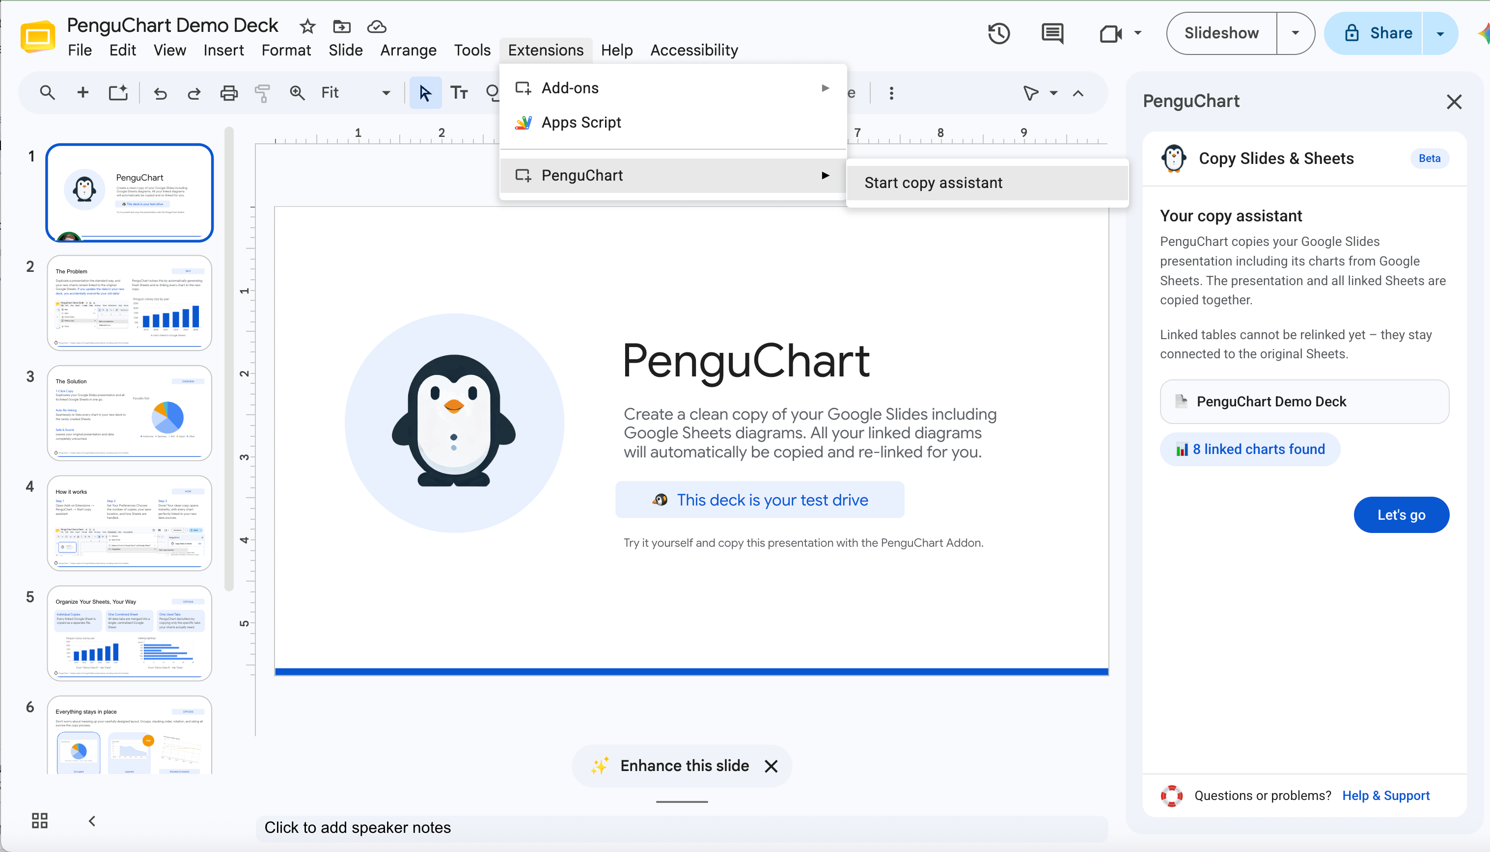Image resolution: width=1490 pixels, height=852 pixels.
Task: Select PenguChart in Extensions menu
Action: click(673, 175)
